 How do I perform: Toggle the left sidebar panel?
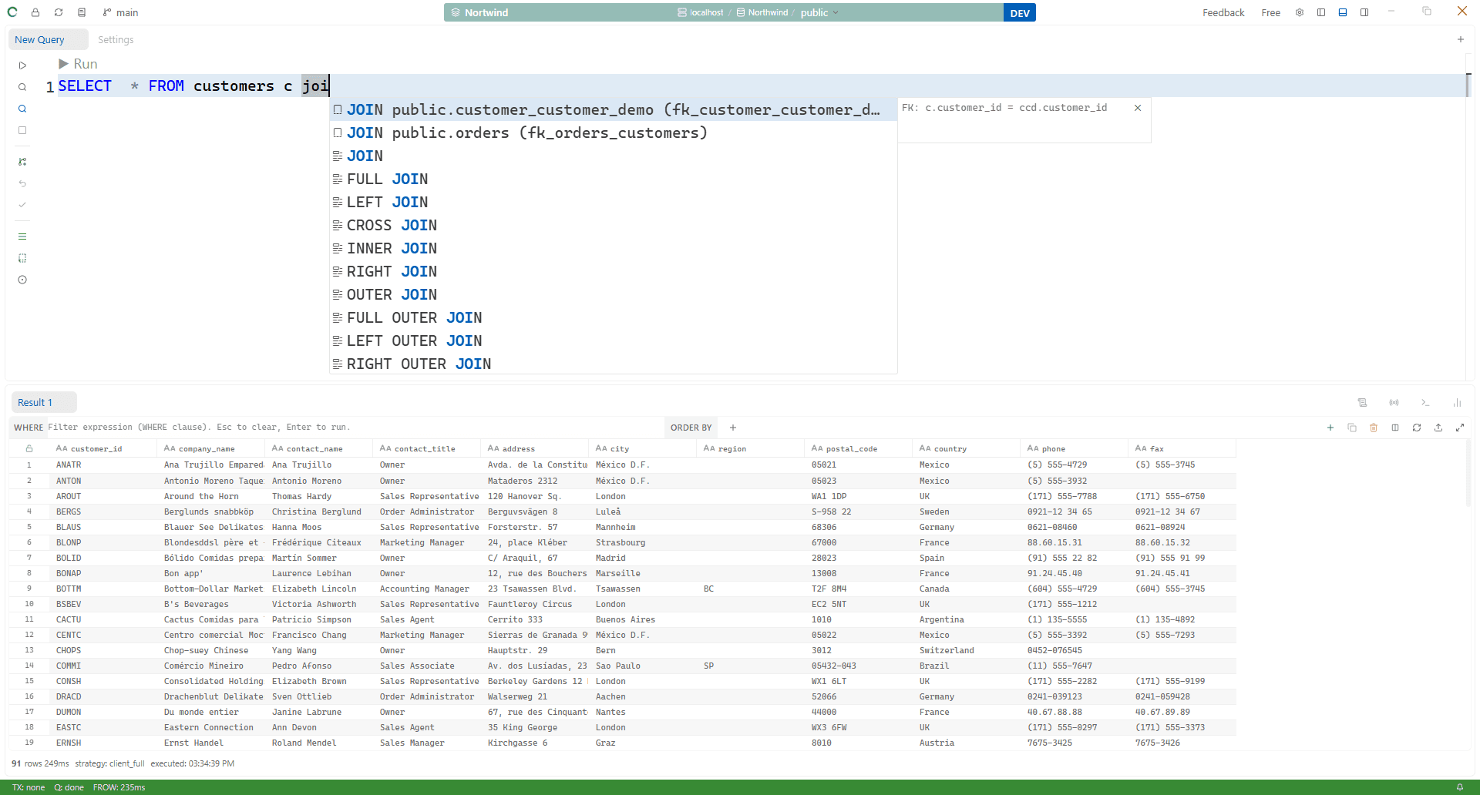1321,12
